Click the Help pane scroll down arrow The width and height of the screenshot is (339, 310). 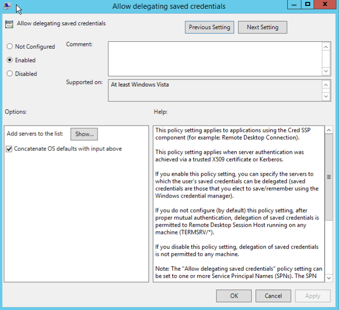pos(329,278)
